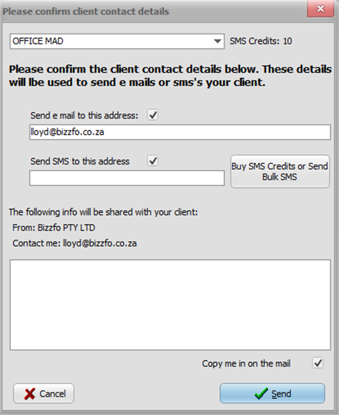339x415 pixels.
Task: Uncheck the Send SMS checkbox
Action: pyautogui.click(x=152, y=161)
